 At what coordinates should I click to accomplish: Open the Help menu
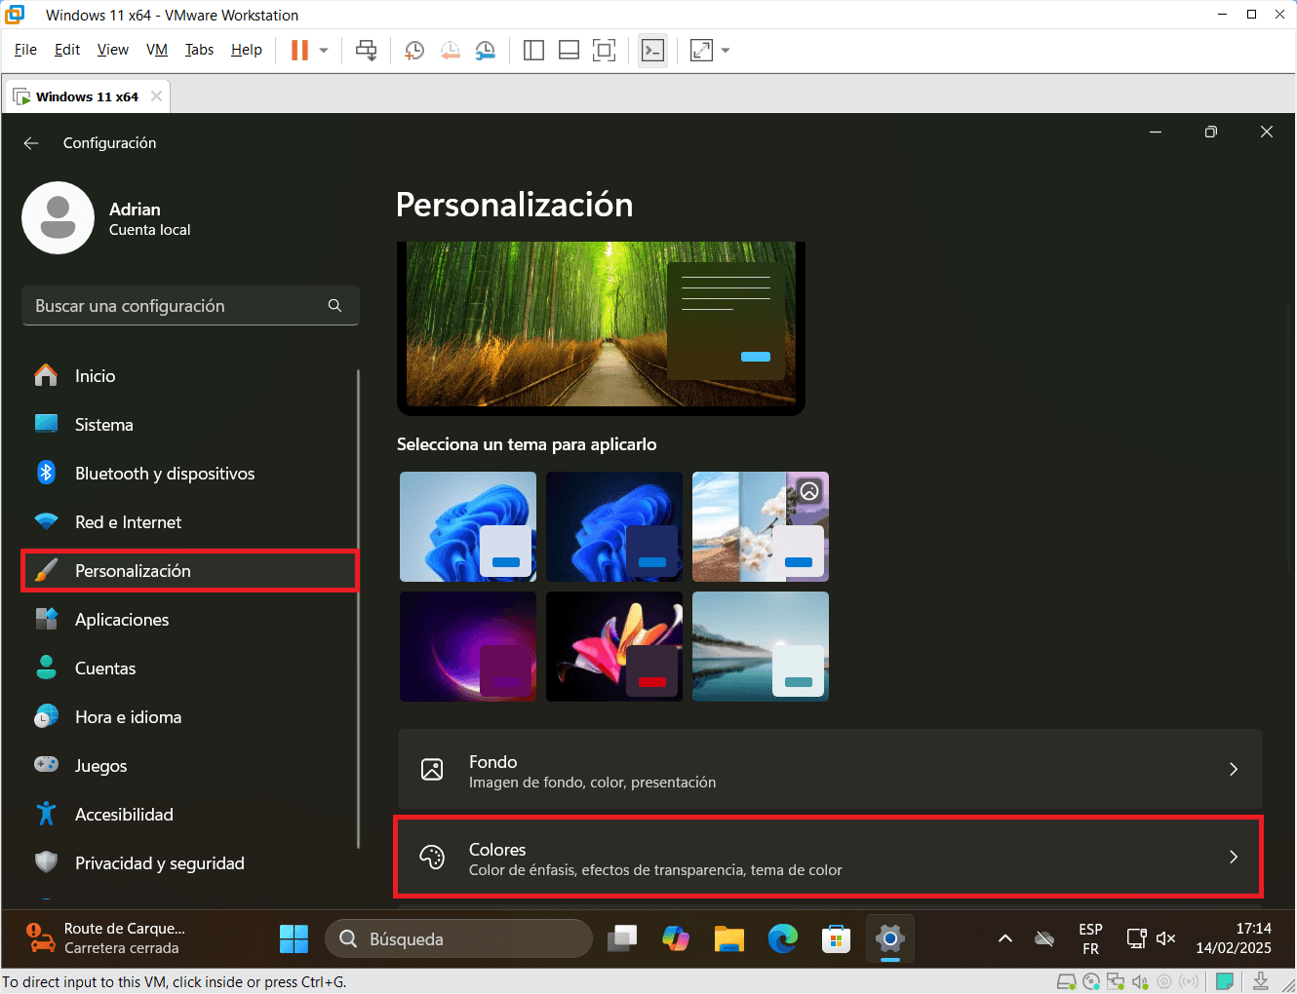point(247,50)
